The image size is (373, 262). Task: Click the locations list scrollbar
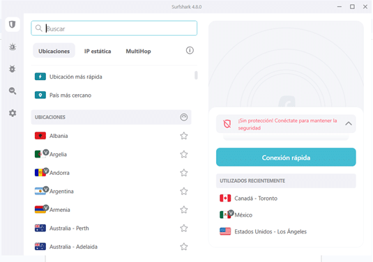coord(196,75)
